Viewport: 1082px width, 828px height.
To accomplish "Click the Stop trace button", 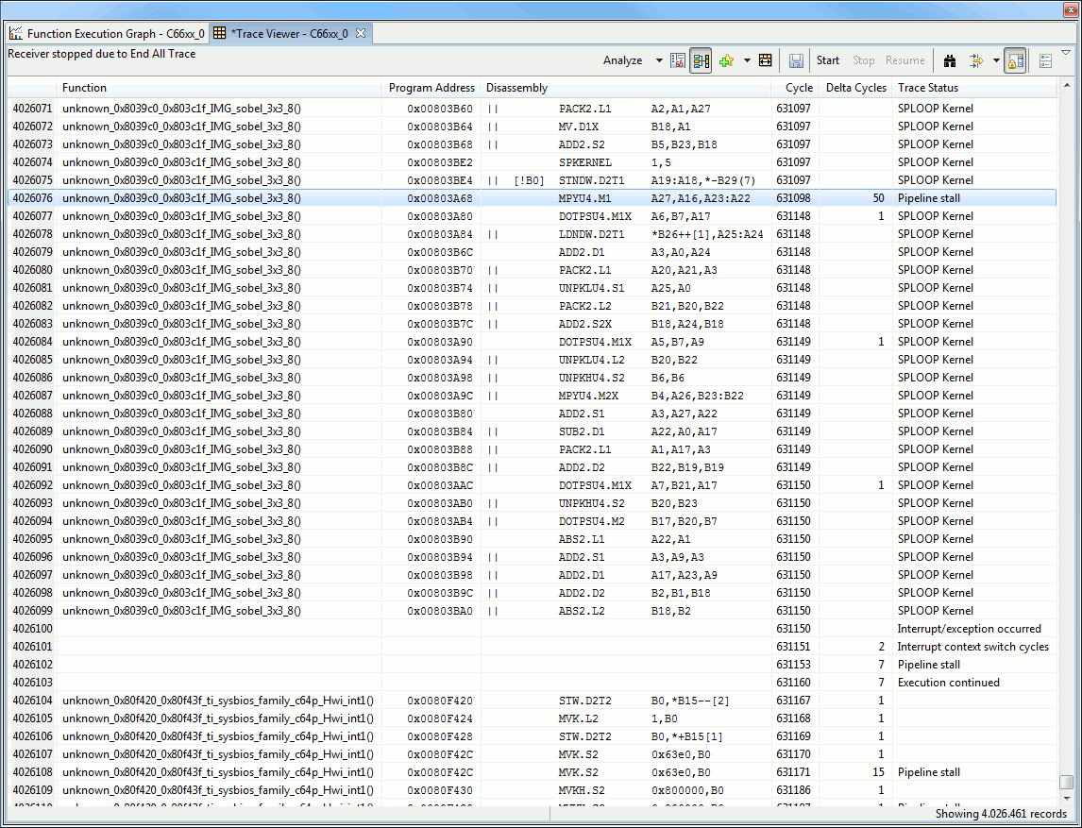I will click(x=863, y=60).
